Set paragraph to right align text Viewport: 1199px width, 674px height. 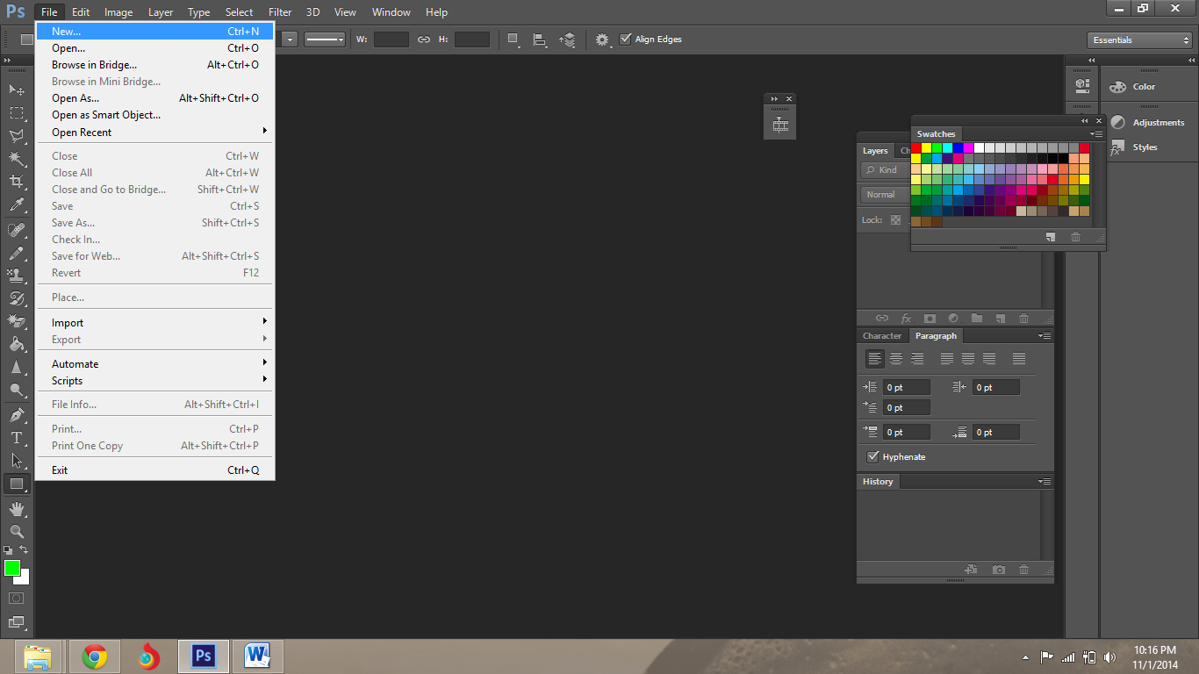(916, 359)
